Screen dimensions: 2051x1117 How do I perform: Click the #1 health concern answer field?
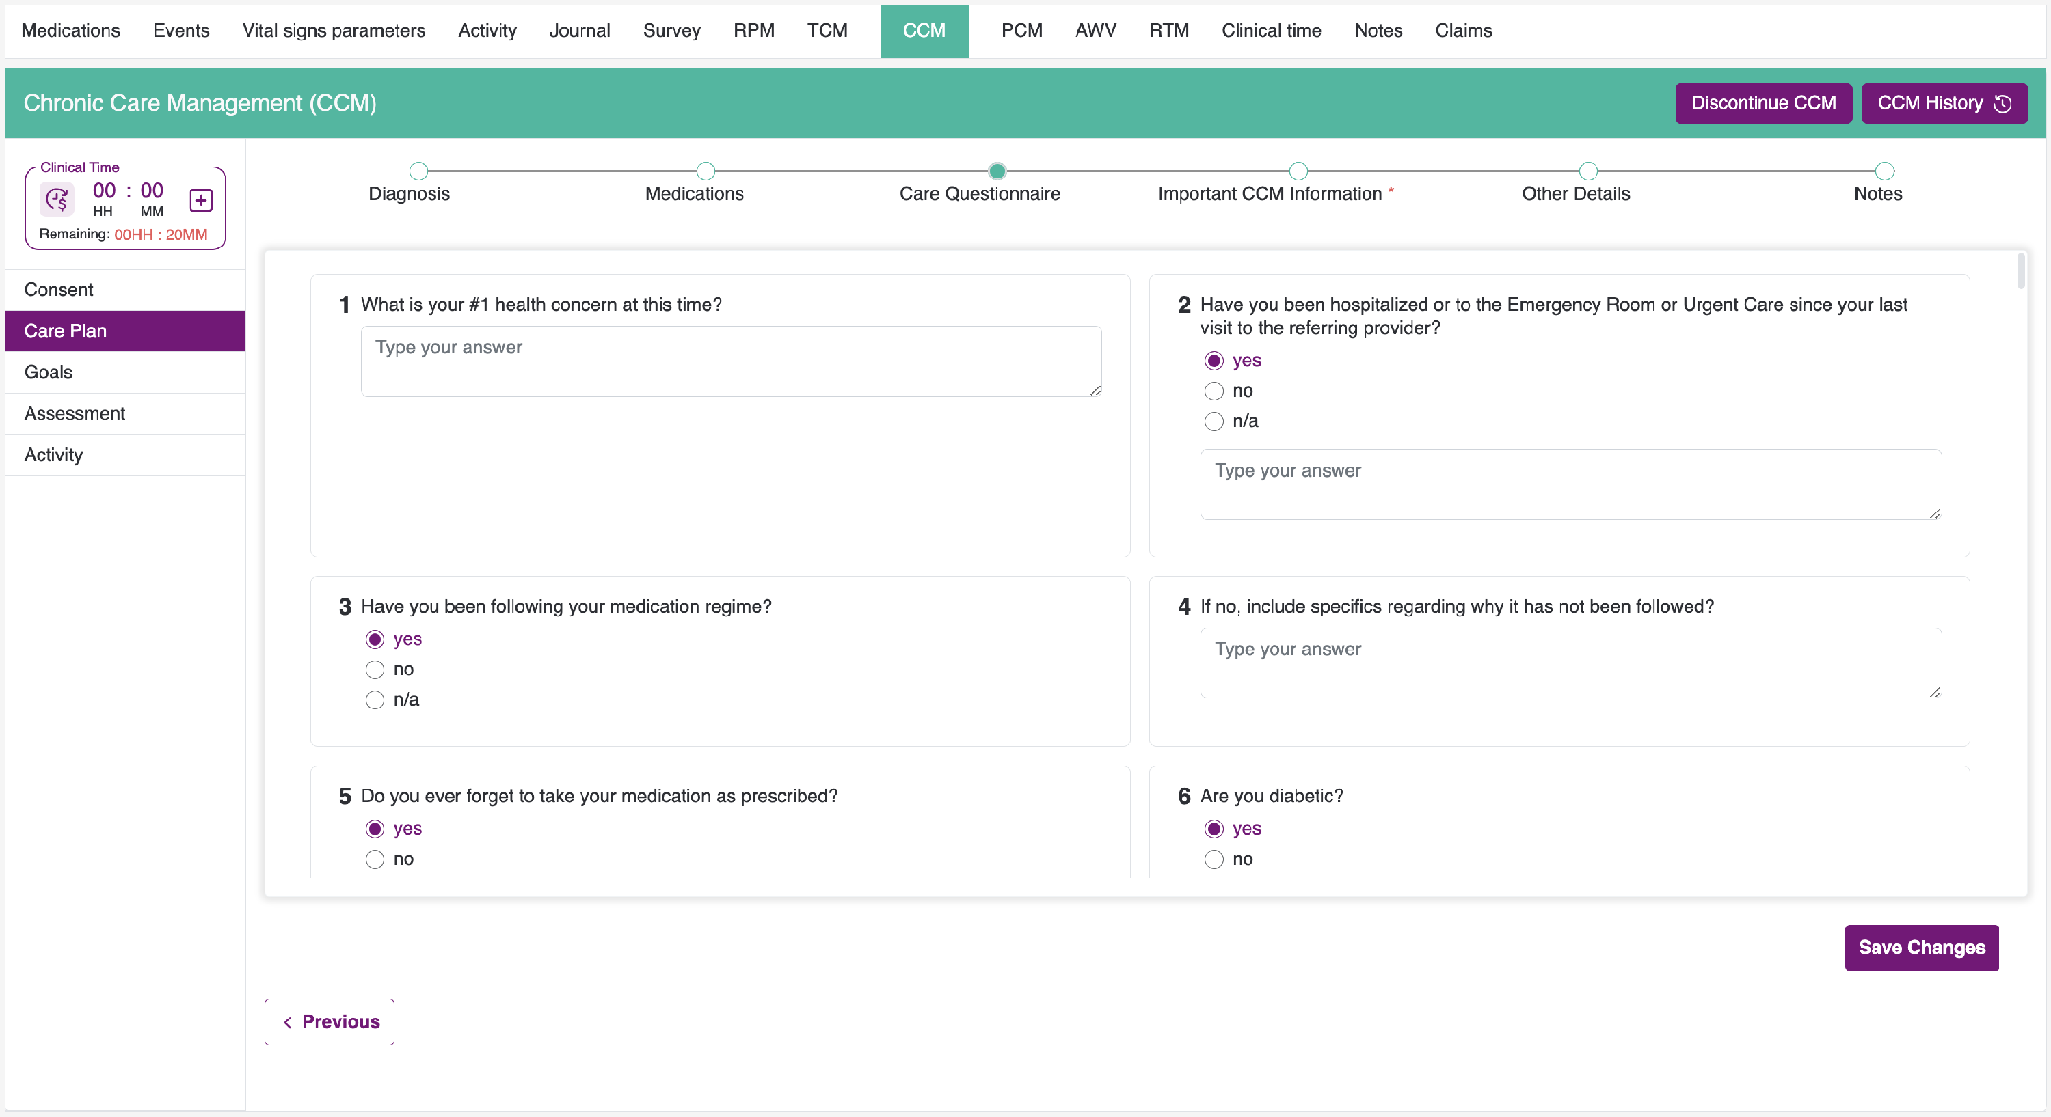[730, 361]
